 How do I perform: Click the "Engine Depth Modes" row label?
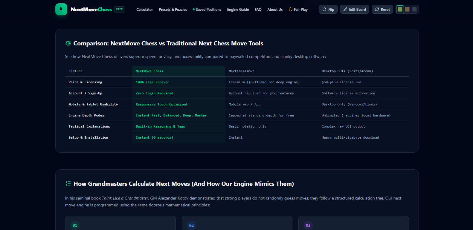coord(86,115)
